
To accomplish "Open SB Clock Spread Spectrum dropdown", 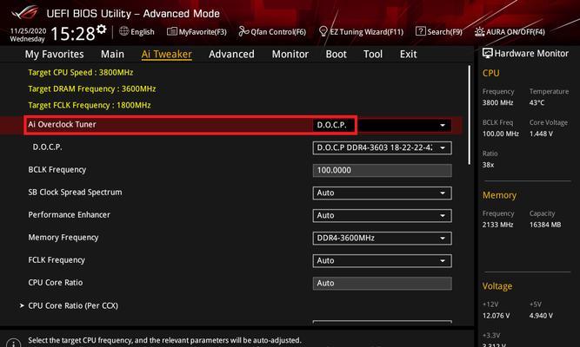I will (382, 193).
